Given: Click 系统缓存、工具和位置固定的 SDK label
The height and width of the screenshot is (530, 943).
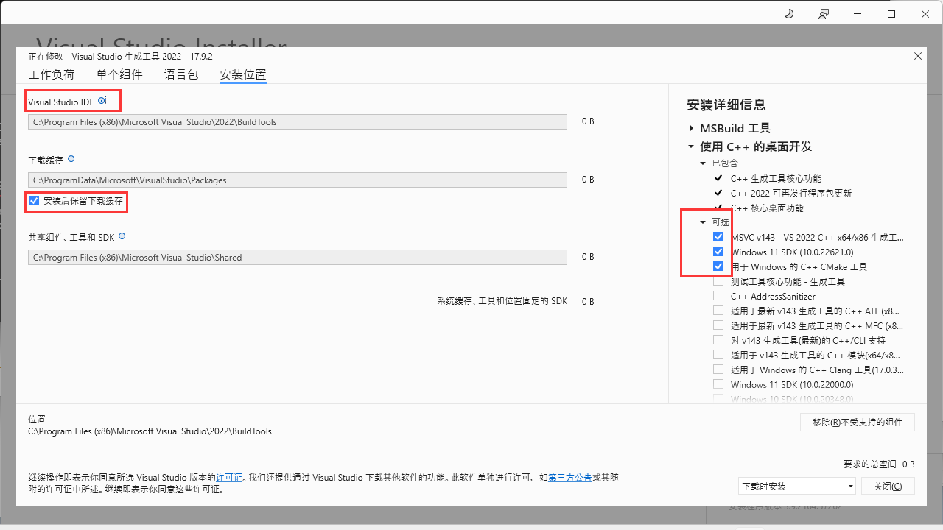Looking at the screenshot, I should click(x=502, y=301).
